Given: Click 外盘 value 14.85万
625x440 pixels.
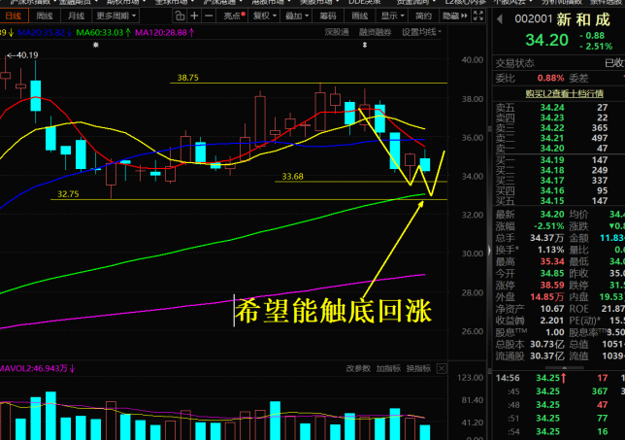Looking at the screenshot, I should (547, 297).
